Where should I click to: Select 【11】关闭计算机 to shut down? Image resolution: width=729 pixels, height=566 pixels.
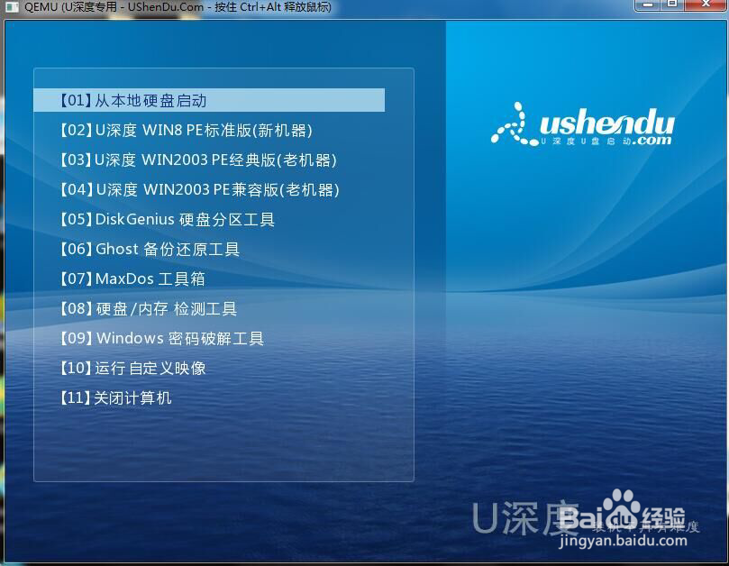(x=115, y=397)
